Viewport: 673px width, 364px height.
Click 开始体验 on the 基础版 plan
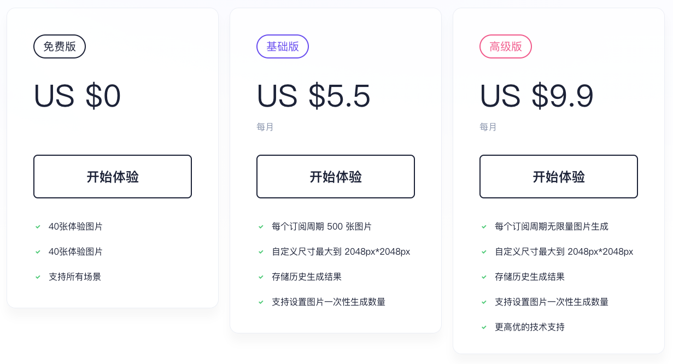click(335, 177)
